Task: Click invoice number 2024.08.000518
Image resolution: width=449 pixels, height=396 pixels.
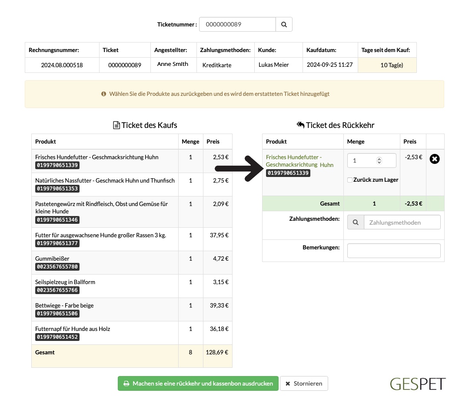Action: (62, 65)
